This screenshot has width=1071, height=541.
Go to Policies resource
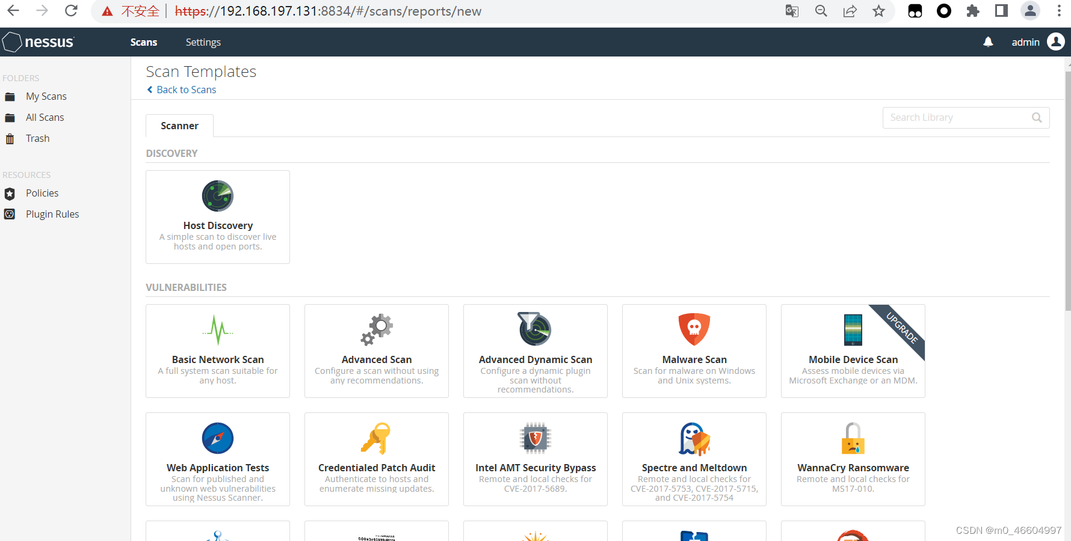point(42,194)
